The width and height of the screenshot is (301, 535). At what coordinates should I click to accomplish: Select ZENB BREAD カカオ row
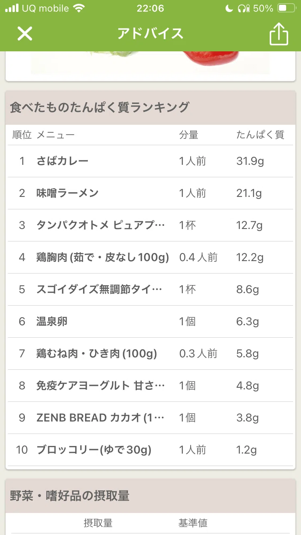pyautogui.click(x=150, y=418)
